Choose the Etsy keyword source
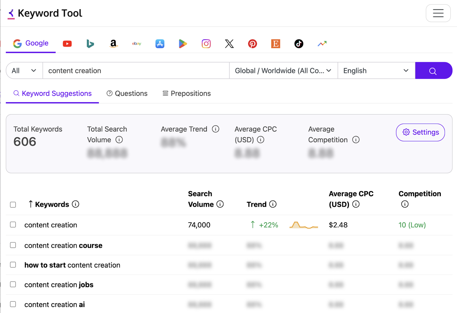This screenshot has height=313, width=457. pos(275,44)
